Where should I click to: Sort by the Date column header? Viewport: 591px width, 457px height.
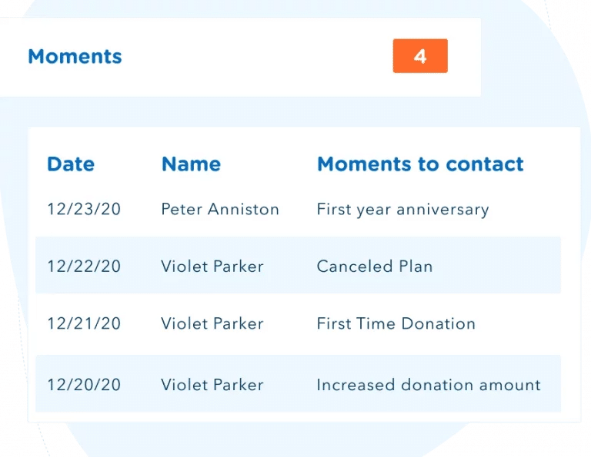(71, 164)
